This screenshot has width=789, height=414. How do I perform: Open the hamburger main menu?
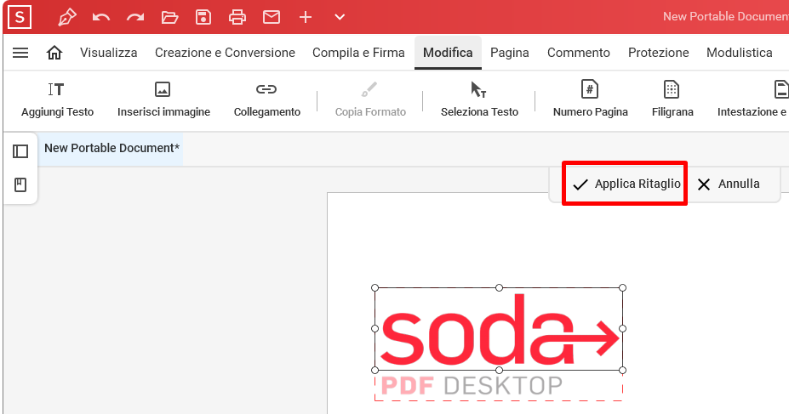[20, 53]
